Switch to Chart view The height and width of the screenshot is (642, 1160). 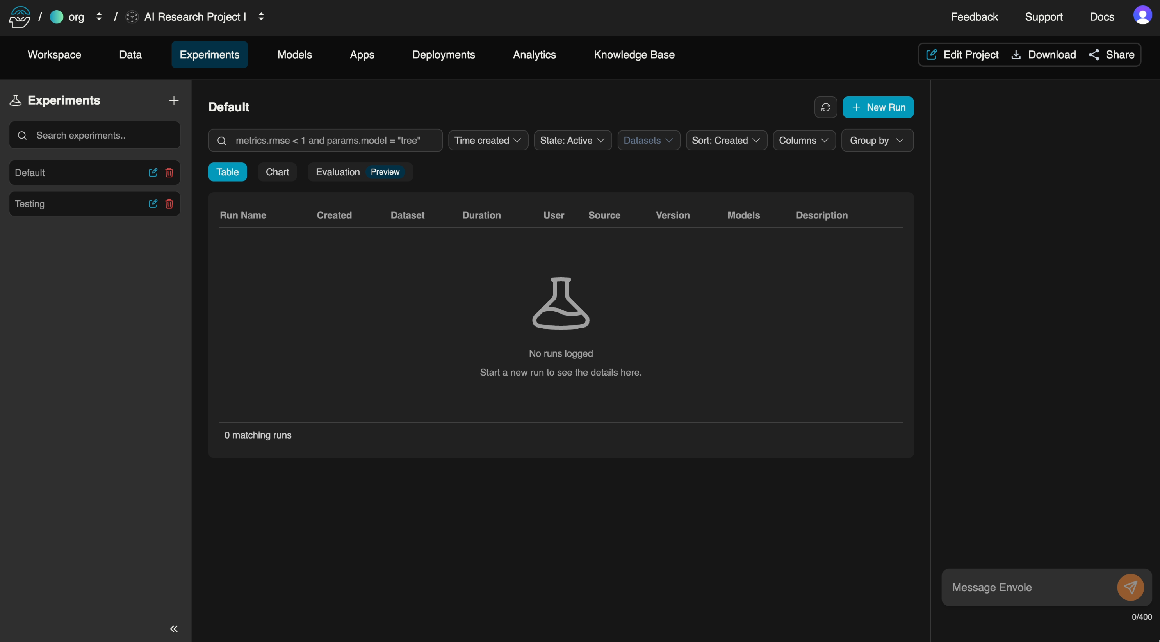(277, 172)
